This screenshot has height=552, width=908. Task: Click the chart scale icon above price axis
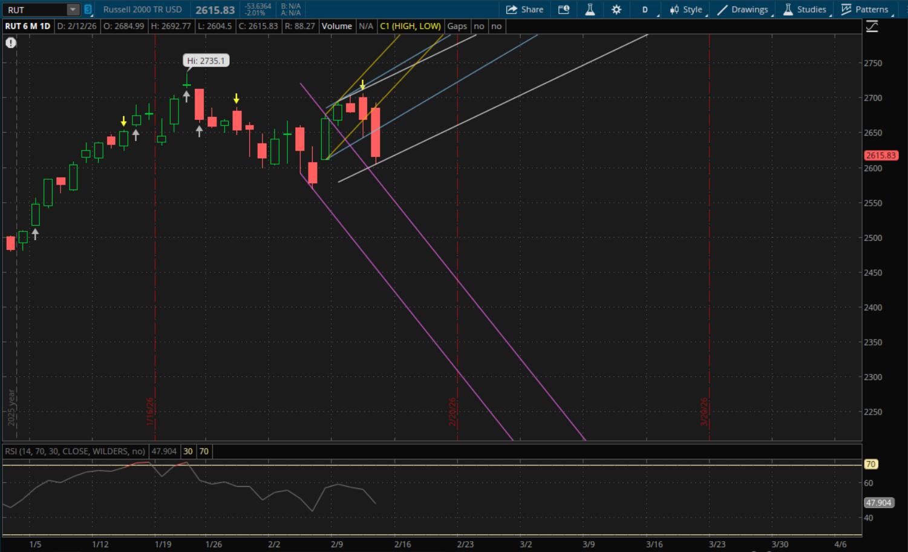[x=872, y=27]
